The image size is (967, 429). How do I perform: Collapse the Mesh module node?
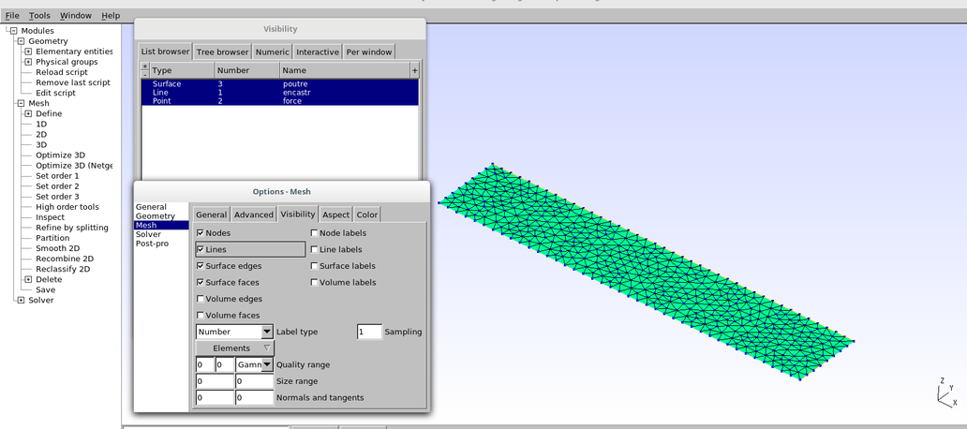click(21, 103)
